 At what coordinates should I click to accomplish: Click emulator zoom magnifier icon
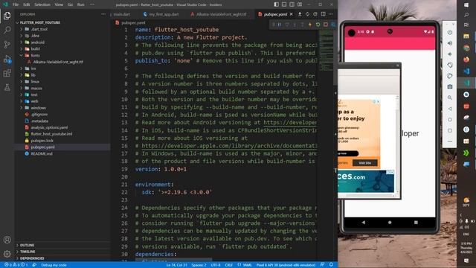[x=449, y=98]
